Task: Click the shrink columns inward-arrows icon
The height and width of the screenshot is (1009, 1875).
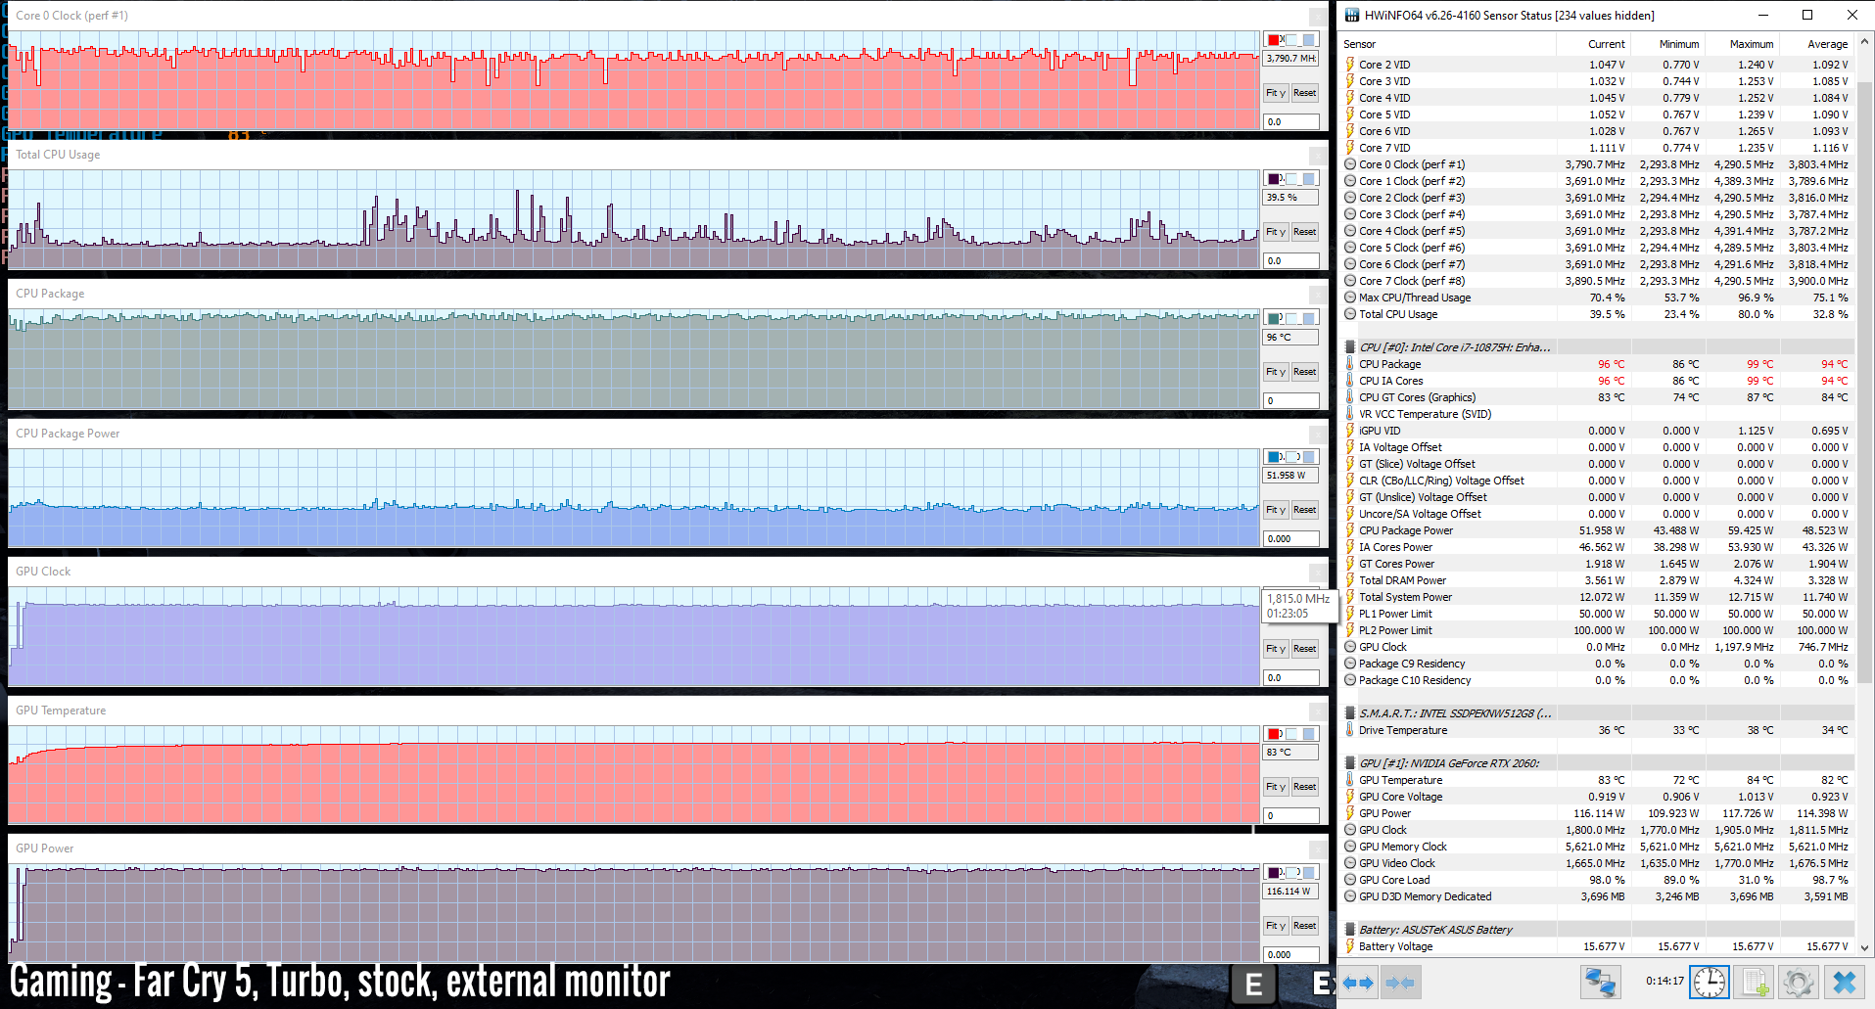Action: [1400, 983]
